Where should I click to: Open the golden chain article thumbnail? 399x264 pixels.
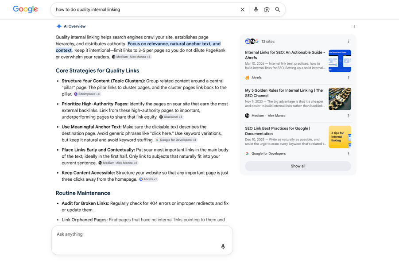[340, 99]
